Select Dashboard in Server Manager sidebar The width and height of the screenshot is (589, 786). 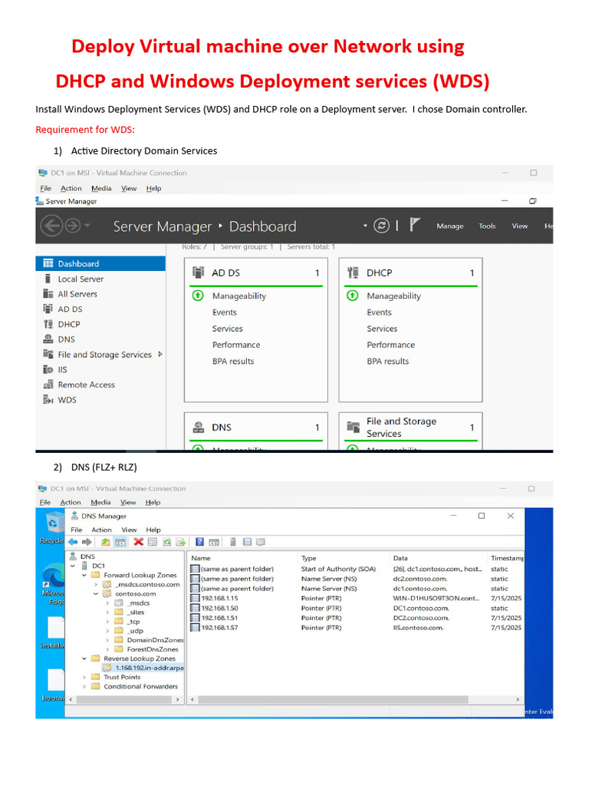100,264
